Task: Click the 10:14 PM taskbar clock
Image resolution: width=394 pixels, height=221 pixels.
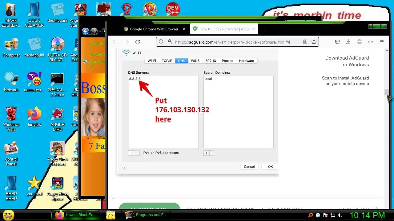Action: tap(367, 215)
